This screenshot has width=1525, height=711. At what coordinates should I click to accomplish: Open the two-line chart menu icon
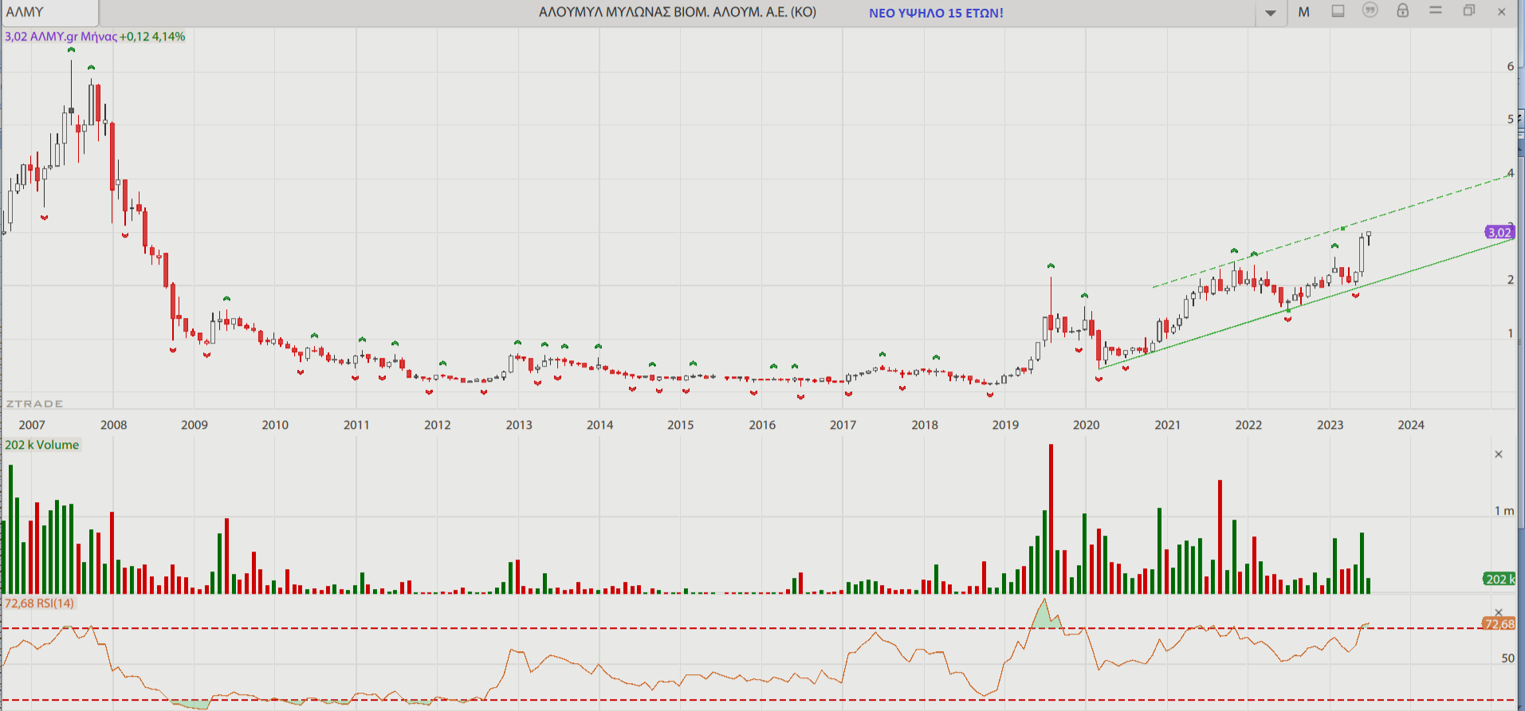click(1436, 10)
